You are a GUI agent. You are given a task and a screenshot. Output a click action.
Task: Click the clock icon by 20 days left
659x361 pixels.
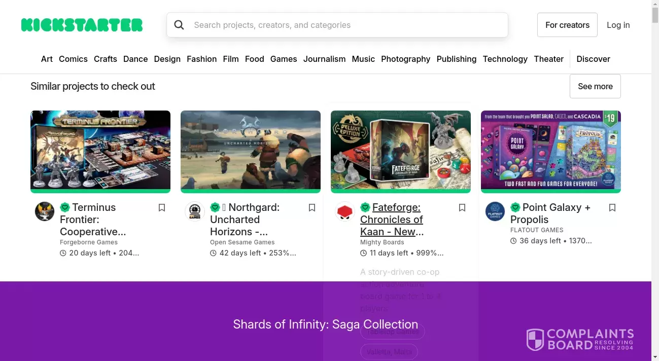coord(63,253)
